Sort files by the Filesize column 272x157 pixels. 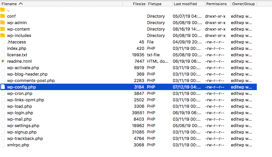(x=139, y=4)
